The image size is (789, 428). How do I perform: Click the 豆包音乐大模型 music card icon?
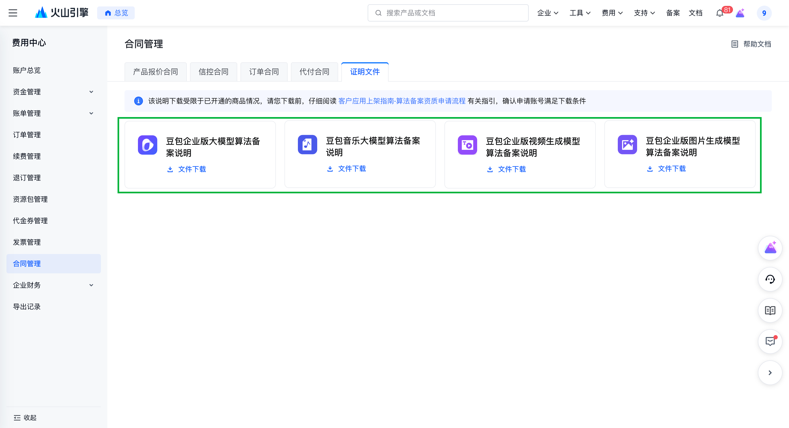click(x=307, y=145)
